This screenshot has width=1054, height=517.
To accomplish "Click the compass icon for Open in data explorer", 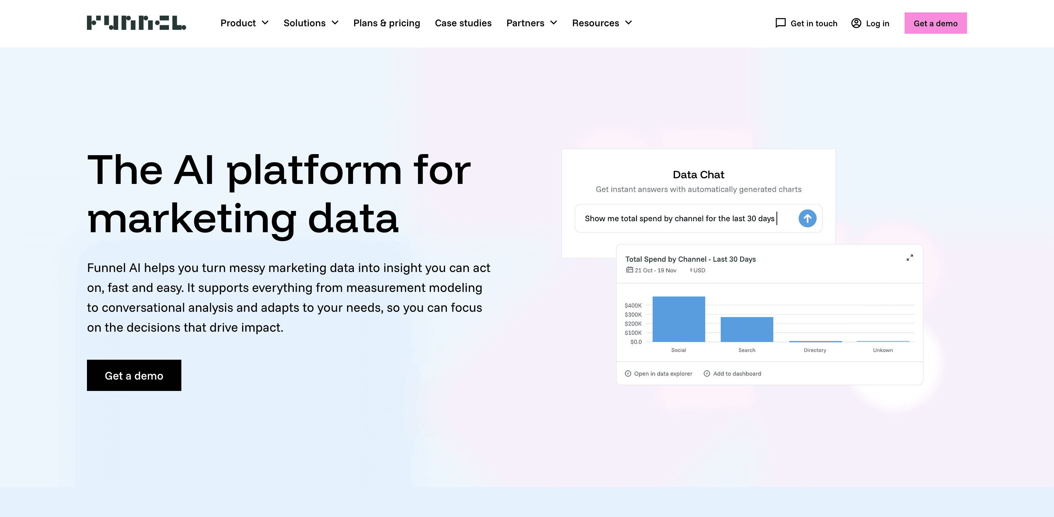I will tap(628, 374).
